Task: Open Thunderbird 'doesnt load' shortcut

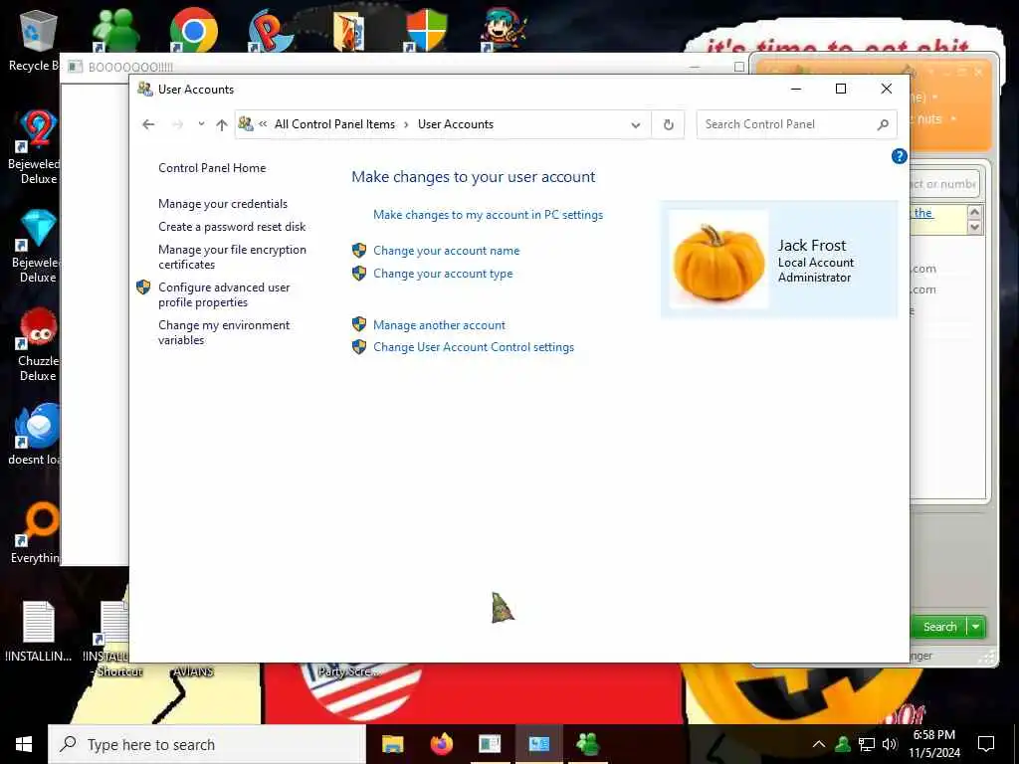Action: [x=38, y=436]
